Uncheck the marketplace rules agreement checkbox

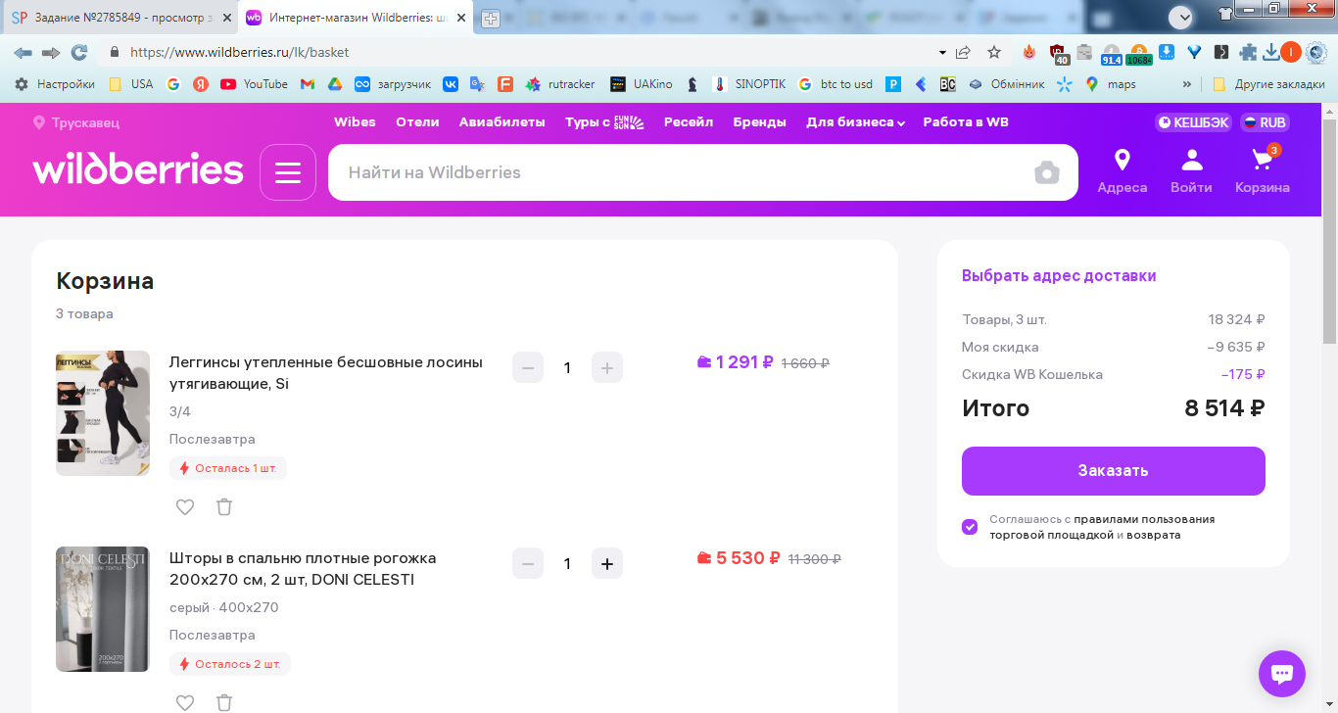[x=970, y=527]
